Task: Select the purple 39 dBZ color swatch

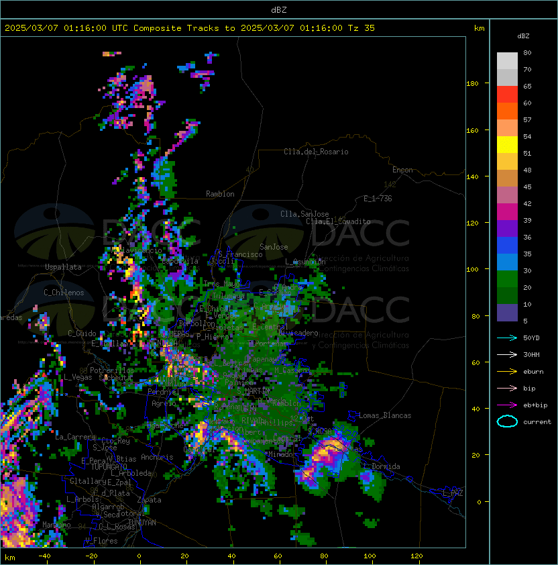Action: click(x=507, y=228)
